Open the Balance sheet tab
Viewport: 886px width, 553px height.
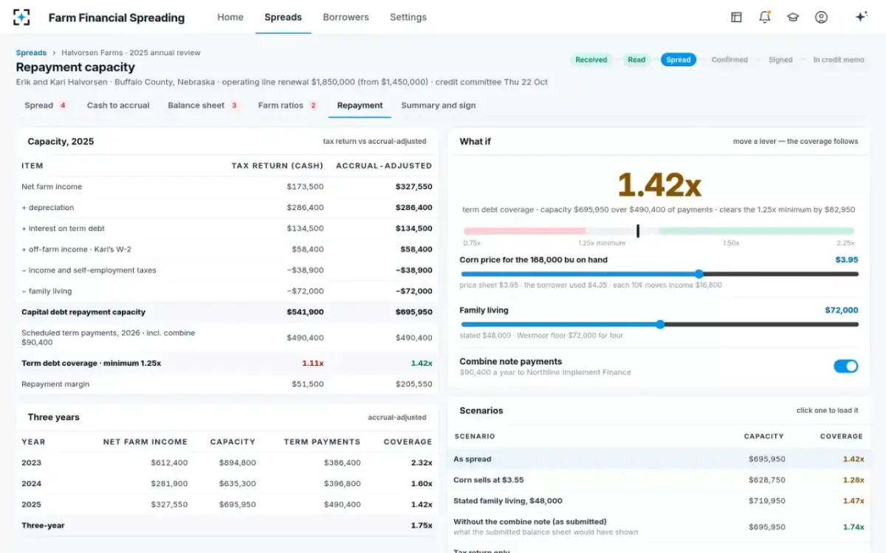(203, 105)
